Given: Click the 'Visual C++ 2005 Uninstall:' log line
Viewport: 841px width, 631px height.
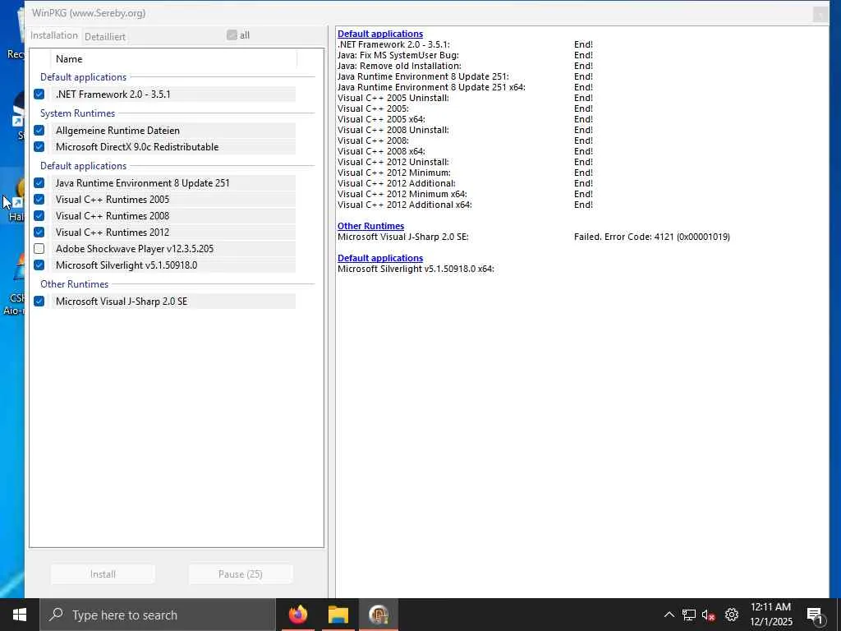Looking at the screenshot, I should tap(393, 98).
